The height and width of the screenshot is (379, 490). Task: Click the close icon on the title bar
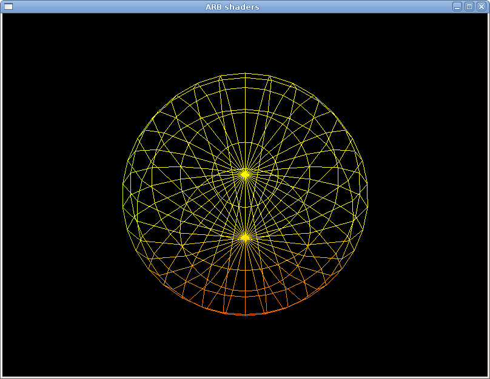[x=481, y=6]
